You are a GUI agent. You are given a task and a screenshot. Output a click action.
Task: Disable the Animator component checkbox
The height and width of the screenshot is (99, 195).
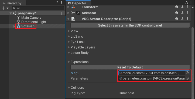tap(78, 13)
